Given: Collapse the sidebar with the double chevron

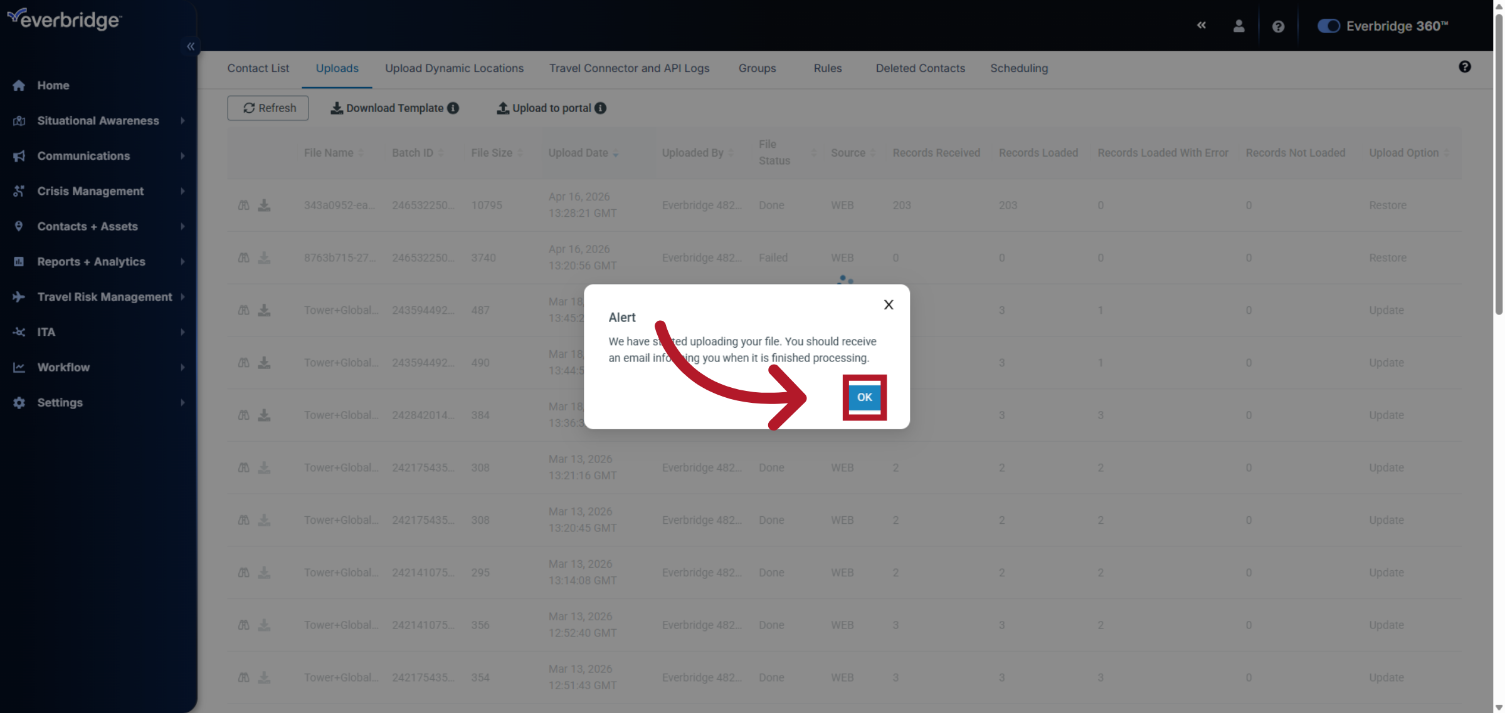Looking at the screenshot, I should (191, 46).
